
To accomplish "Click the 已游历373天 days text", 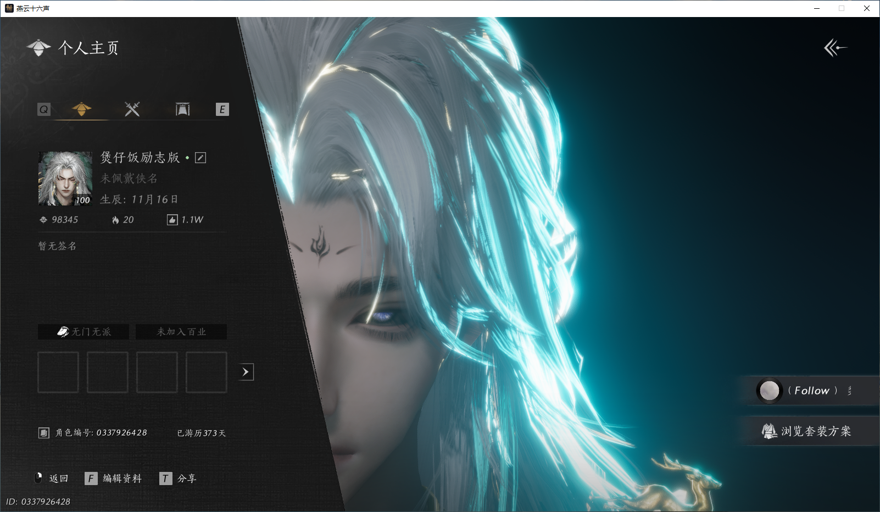I will (201, 433).
